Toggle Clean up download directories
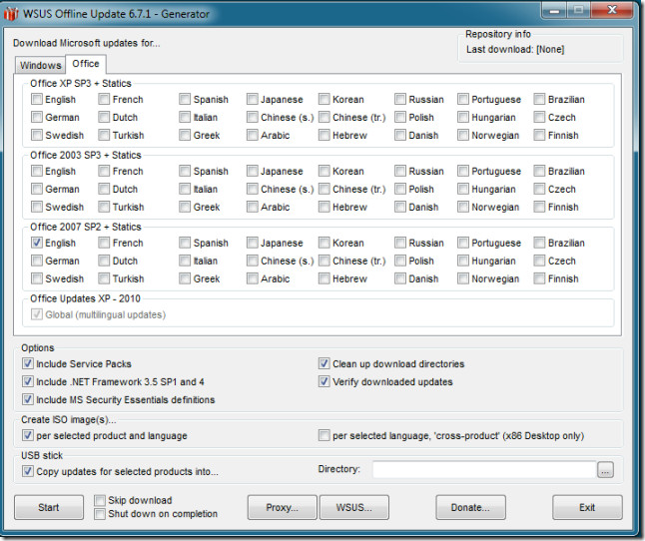The image size is (645, 541). (324, 363)
